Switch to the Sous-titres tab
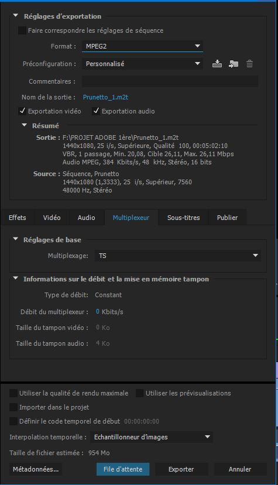Viewport: 278px width, 485px height. tap(184, 218)
